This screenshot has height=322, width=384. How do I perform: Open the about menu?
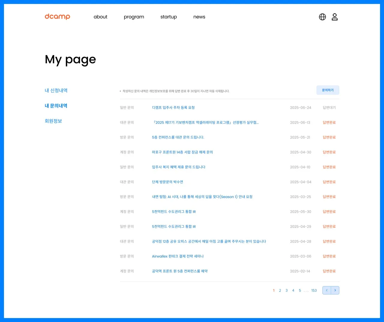pyautogui.click(x=100, y=17)
